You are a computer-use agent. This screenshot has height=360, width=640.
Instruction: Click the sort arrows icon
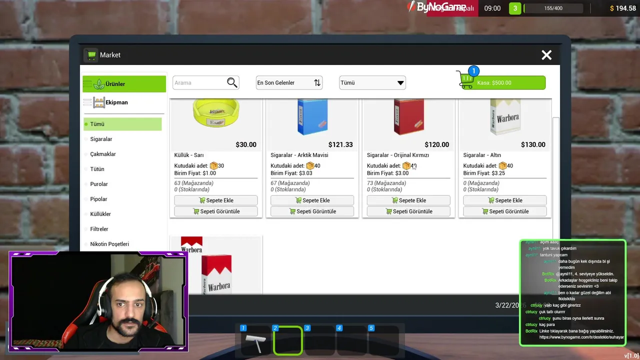tap(317, 82)
